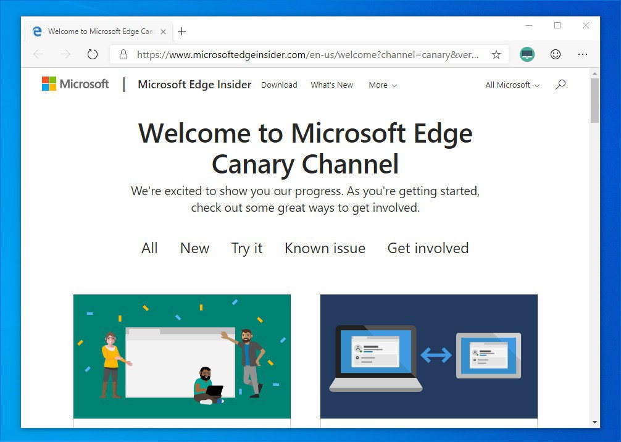Open the Settings and more ellipsis menu

click(582, 54)
